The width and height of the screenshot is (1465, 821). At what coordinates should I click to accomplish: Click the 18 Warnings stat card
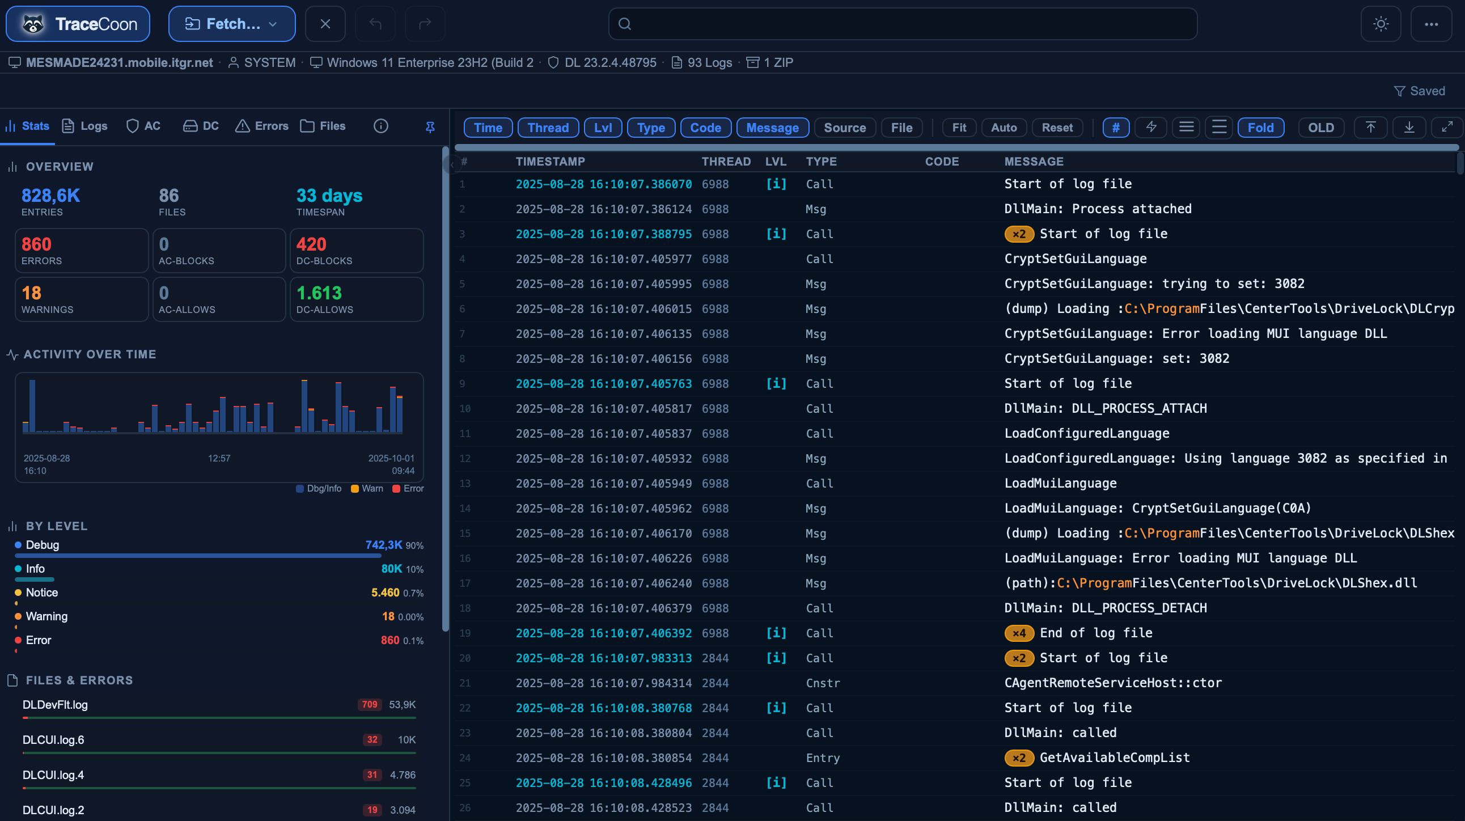(x=82, y=299)
